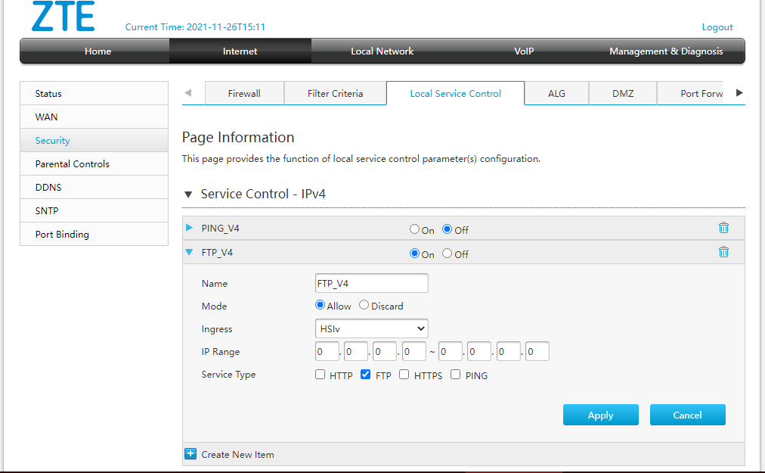The height and width of the screenshot is (473, 765).
Task: Click the plus icon beside Create New Item
Action: pyautogui.click(x=190, y=454)
